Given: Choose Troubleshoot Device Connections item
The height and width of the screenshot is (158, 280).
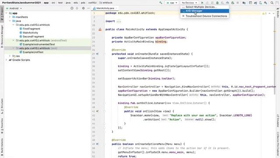Looking at the screenshot, I should tap(205, 16).
